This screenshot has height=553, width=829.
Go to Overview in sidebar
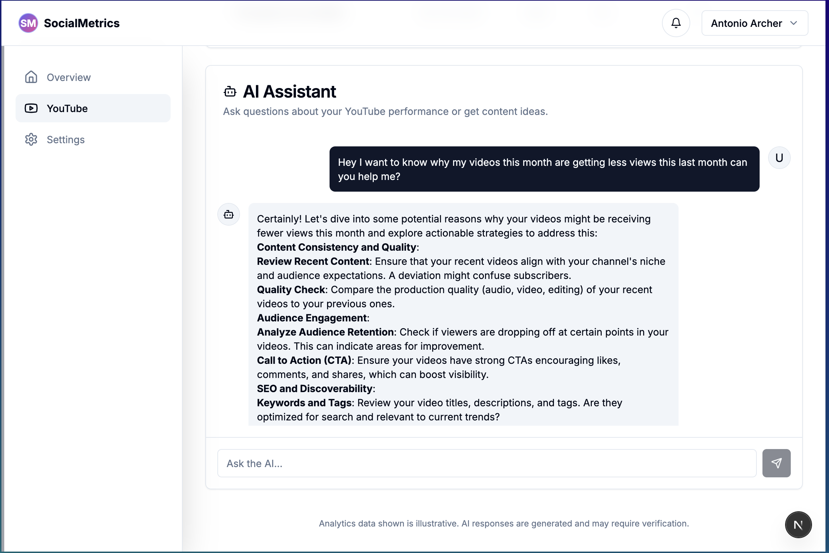[93, 77]
